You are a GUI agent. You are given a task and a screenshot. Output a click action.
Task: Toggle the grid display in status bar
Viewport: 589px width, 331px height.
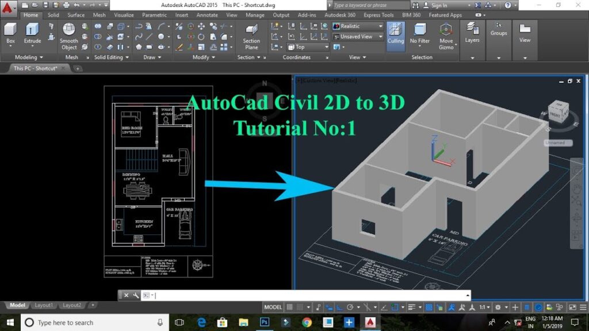point(289,307)
